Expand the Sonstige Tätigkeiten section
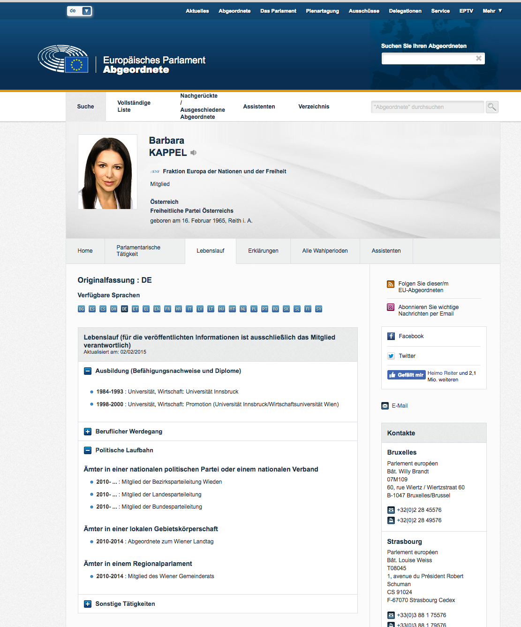 (x=88, y=604)
